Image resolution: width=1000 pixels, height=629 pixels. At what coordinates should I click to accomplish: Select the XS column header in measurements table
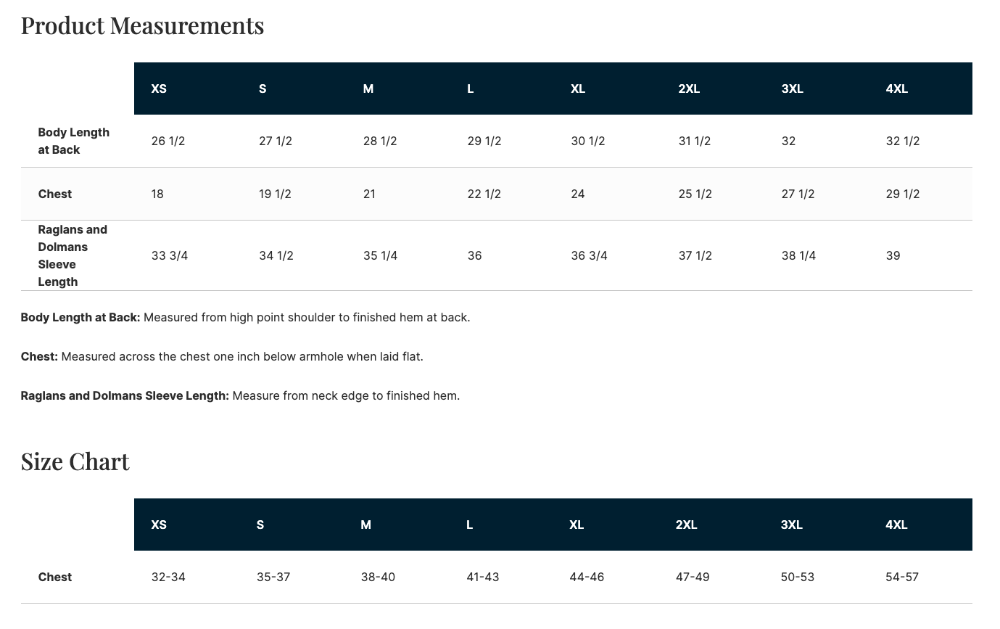click(159, 89)
